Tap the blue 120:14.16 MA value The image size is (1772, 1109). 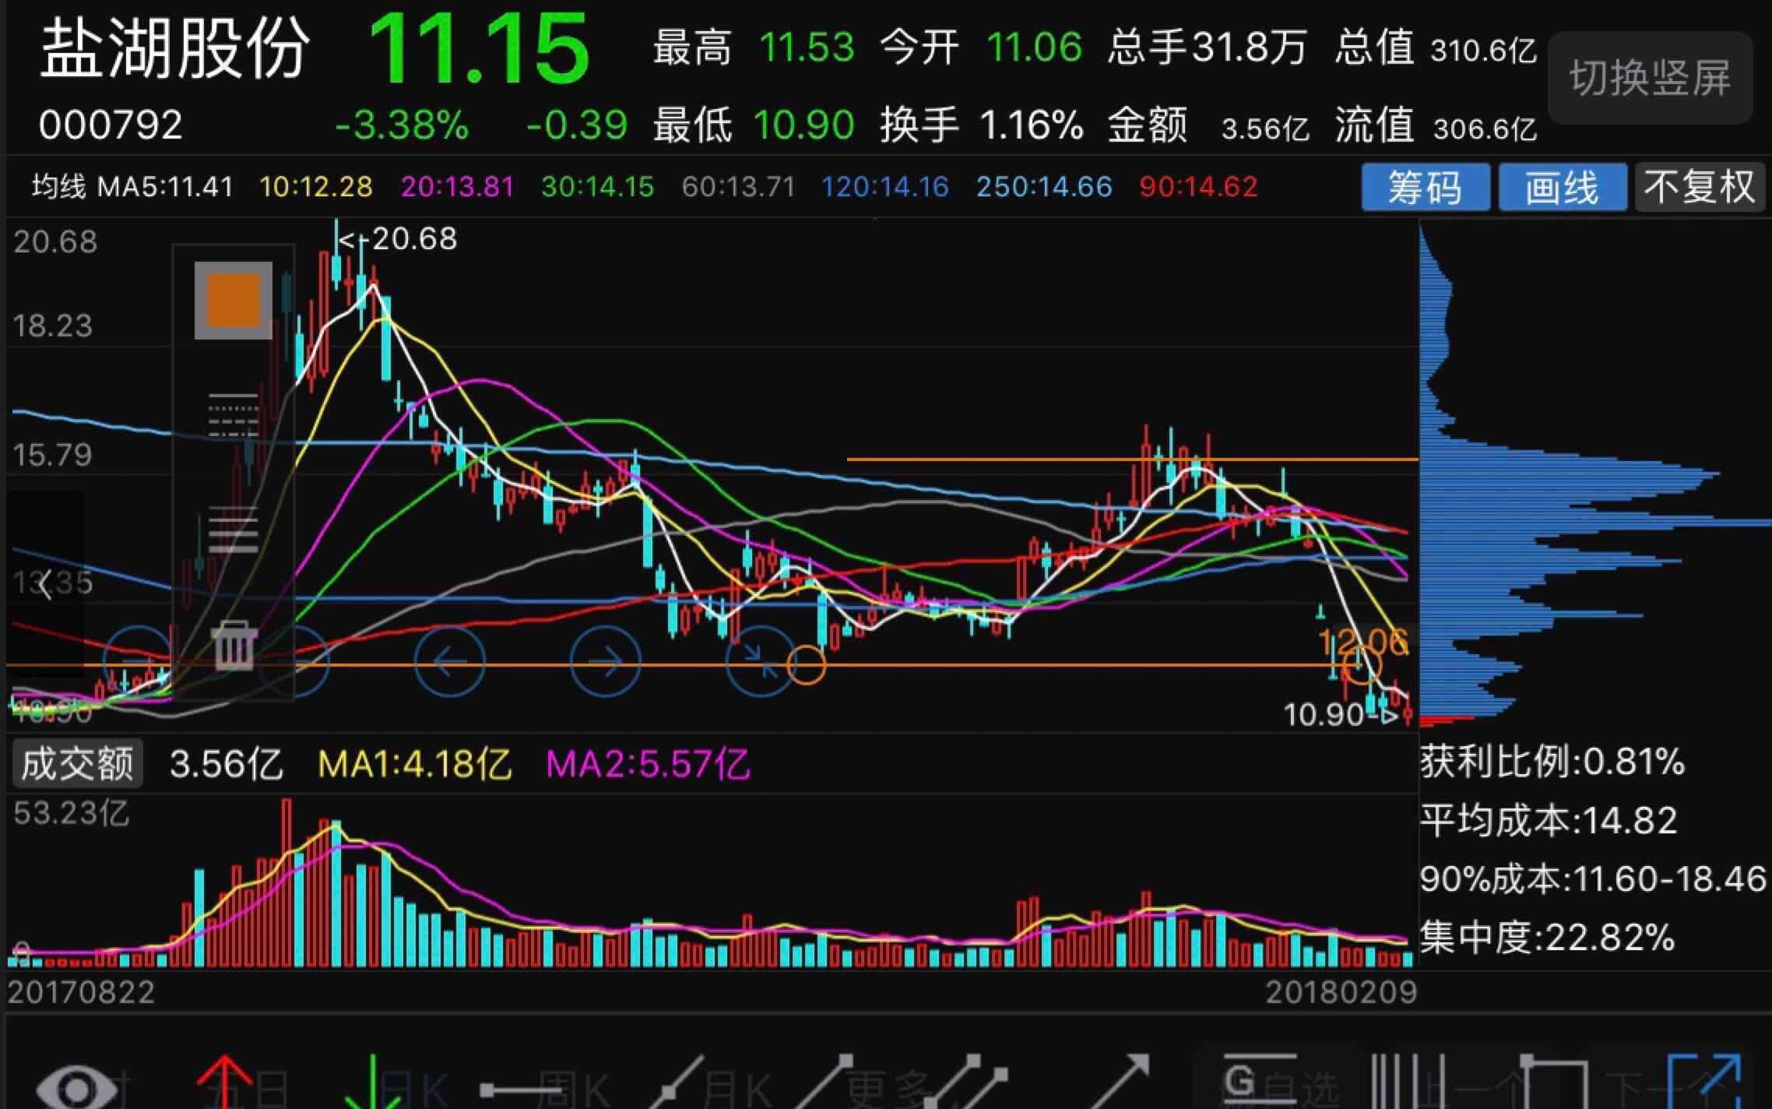(x=885, y=187)
